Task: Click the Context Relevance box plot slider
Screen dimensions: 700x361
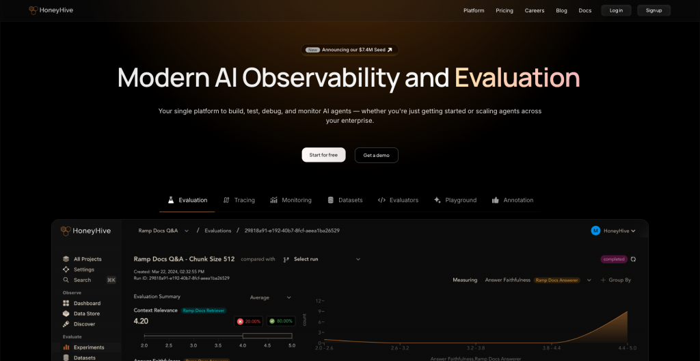Action: tap(218, 336)
